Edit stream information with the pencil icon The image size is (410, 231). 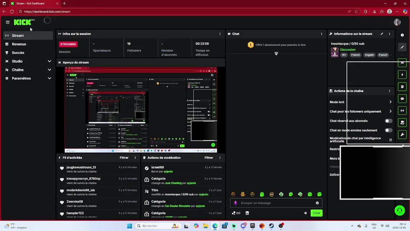tap(382, 34)
